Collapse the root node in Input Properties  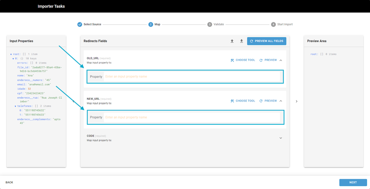[x=11, y=54]
